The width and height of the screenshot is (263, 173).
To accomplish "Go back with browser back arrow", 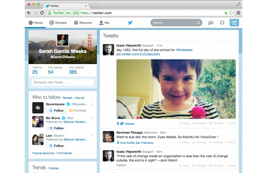I will point(29,13).
